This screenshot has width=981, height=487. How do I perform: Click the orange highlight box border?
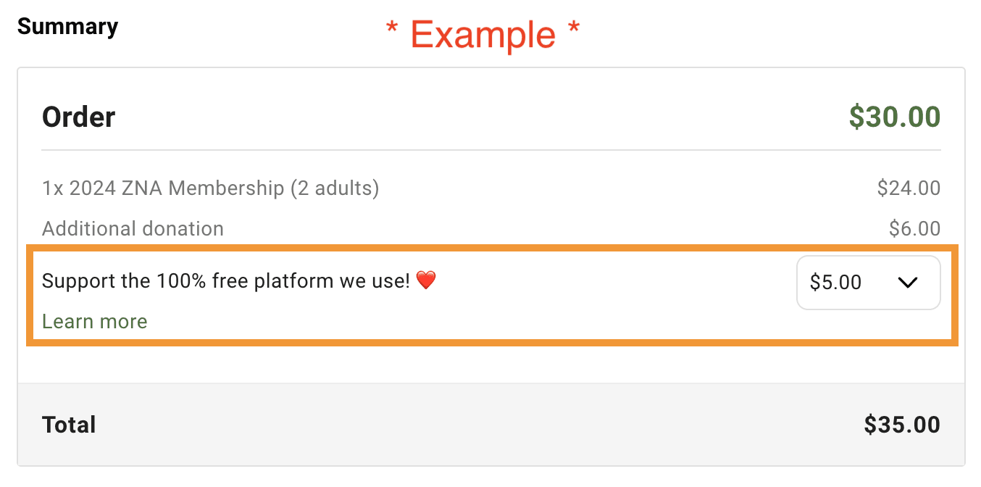coord(492,248)
